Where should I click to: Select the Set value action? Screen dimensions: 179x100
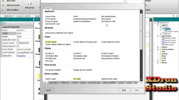coord(77,79)
